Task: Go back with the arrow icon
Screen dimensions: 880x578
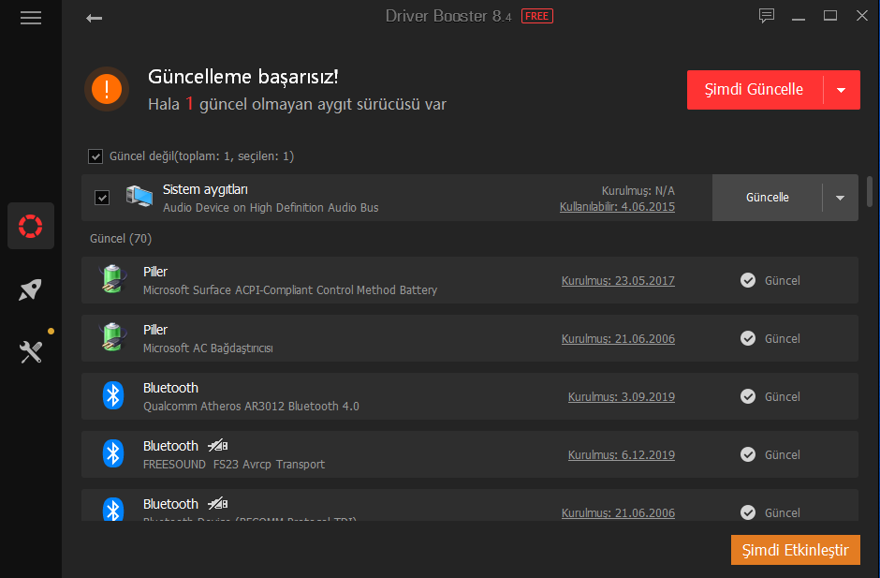Action: pos(94,18)
